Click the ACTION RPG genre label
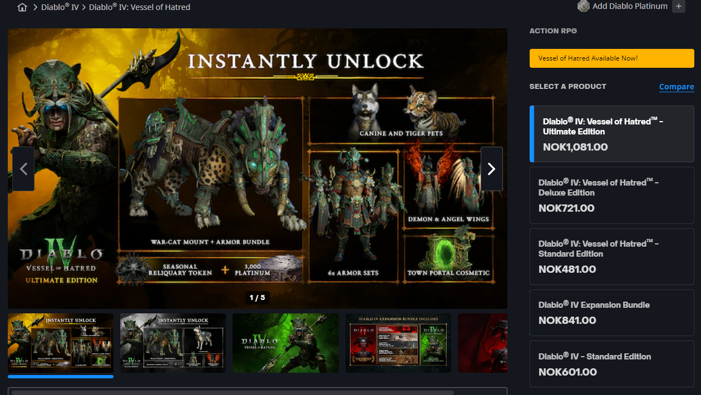Screen dimensions: 701x395 553,31
